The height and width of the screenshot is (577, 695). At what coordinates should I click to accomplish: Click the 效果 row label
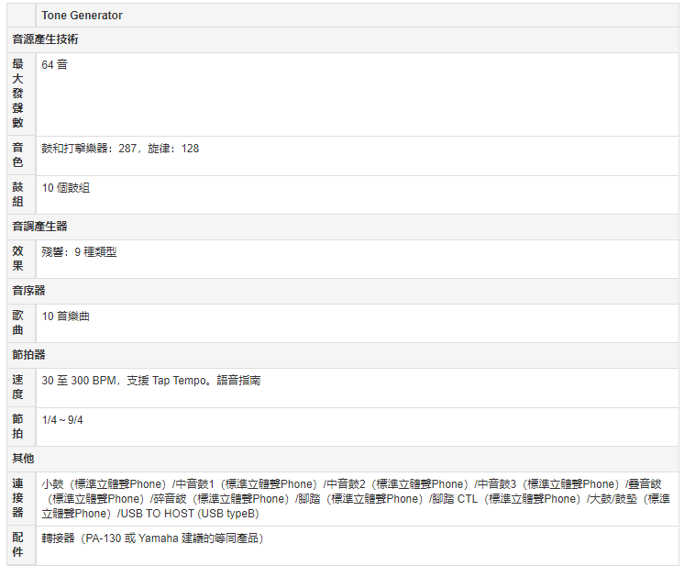click(x=18, y=259)
